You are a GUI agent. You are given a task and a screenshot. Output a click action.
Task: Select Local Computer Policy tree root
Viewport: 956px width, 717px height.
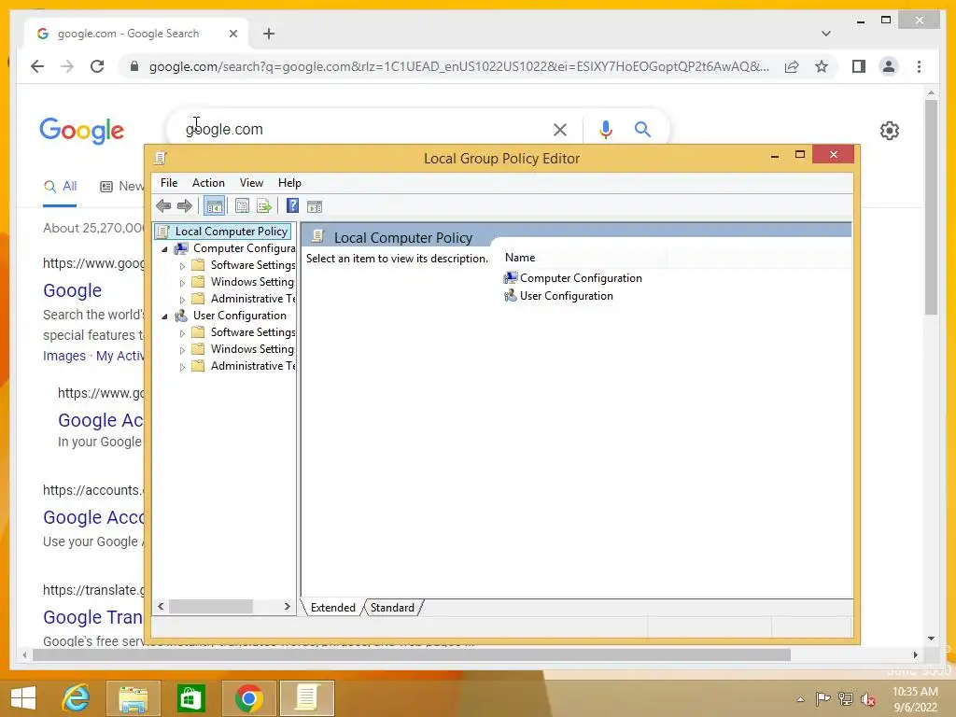(223, 232)
